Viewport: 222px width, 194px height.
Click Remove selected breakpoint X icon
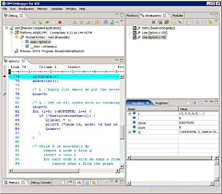153,22
